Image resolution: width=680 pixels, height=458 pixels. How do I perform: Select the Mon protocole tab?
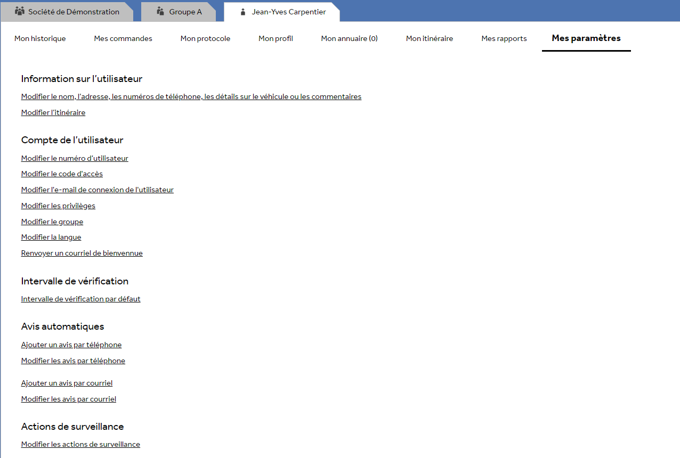pos(205,38)
